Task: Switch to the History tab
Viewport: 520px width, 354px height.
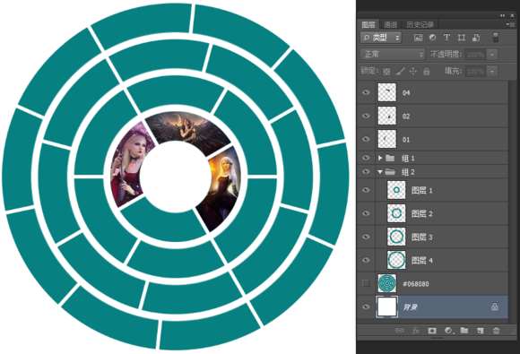Action: pos(420,24)
